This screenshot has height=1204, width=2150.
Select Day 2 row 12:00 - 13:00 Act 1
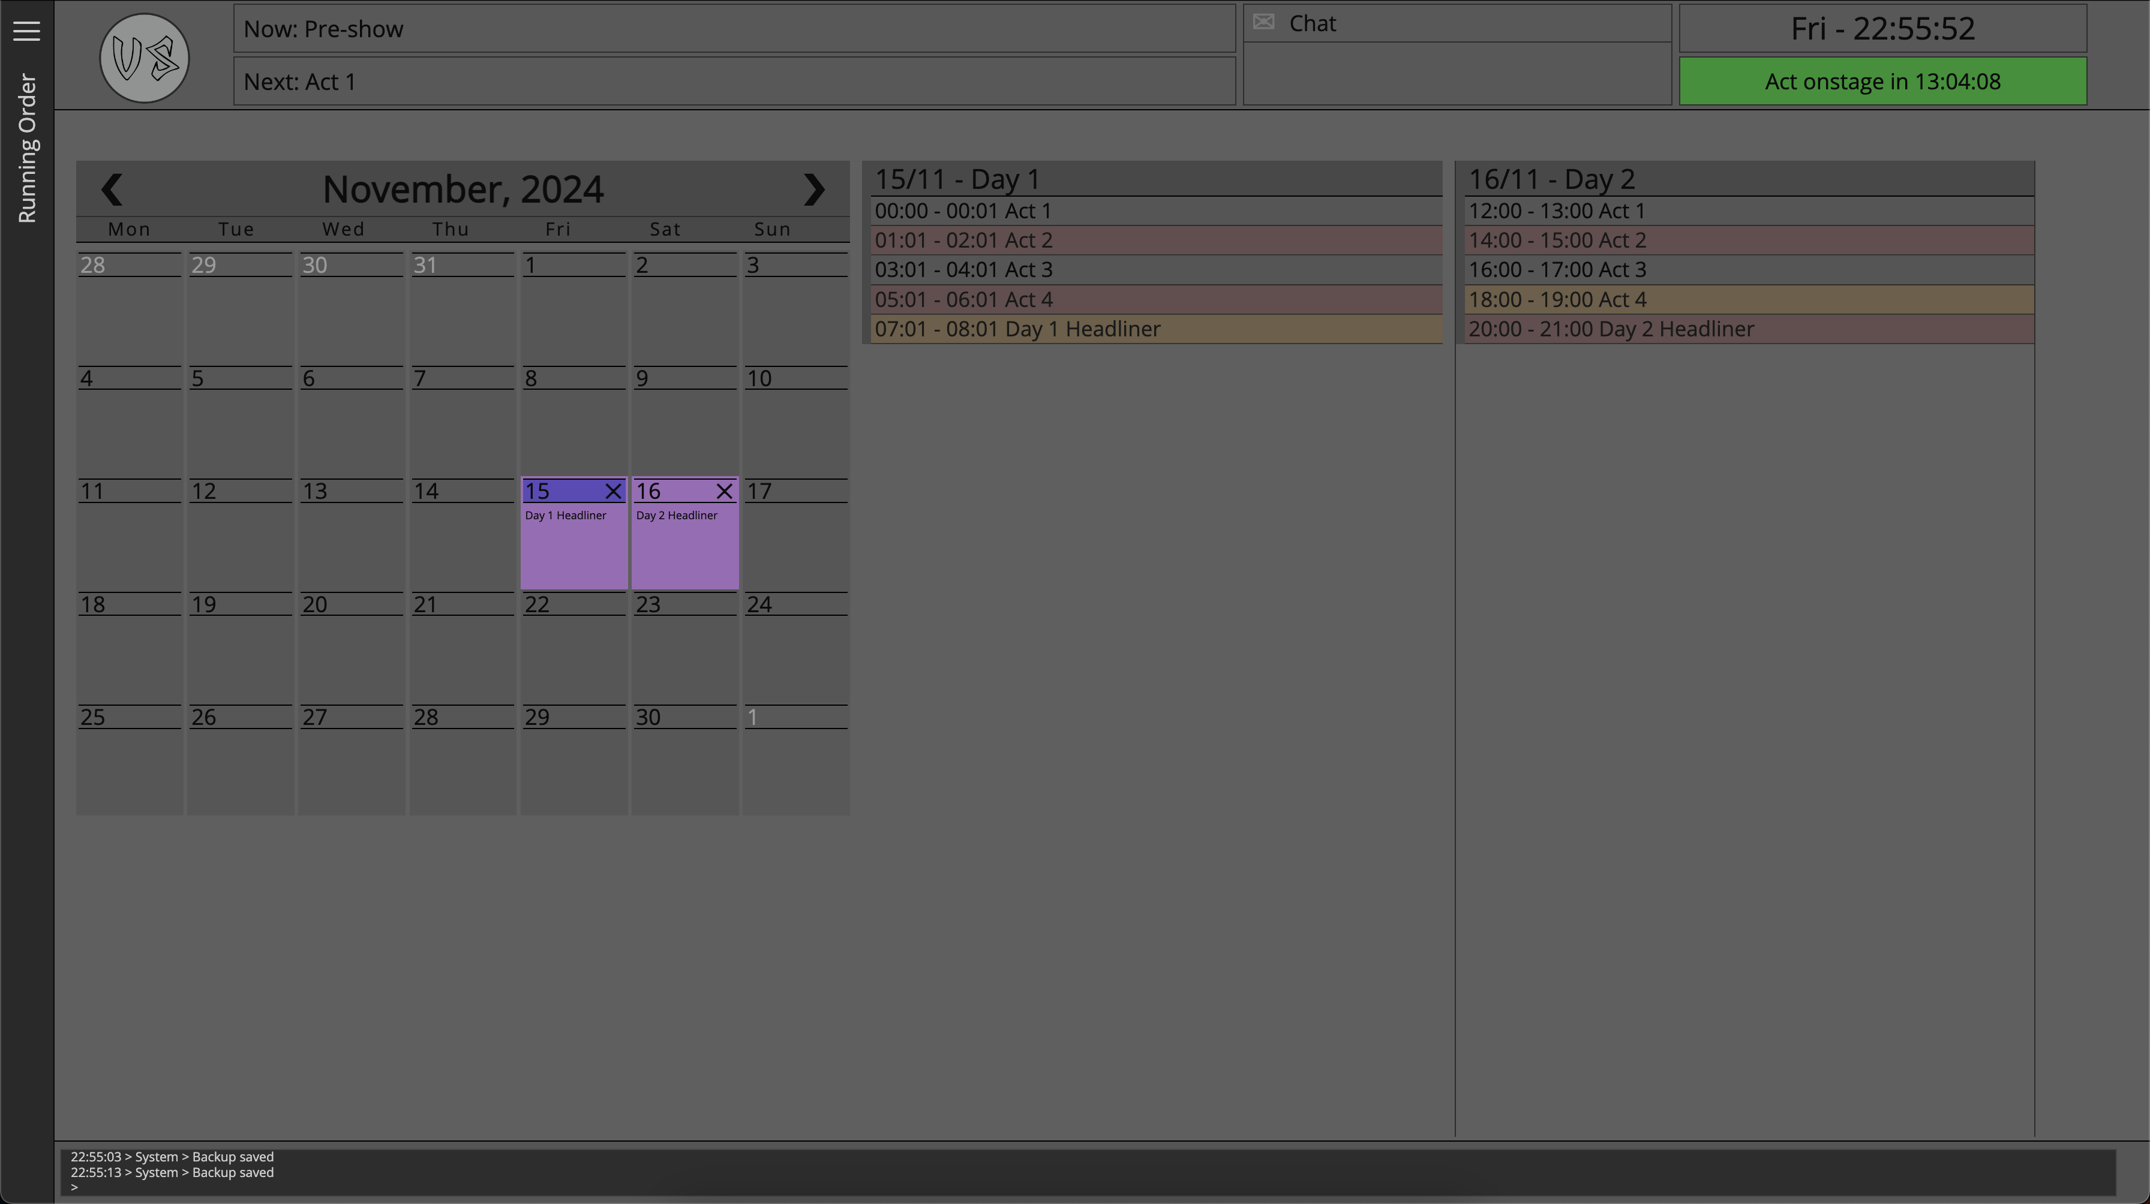point(1749,211)
